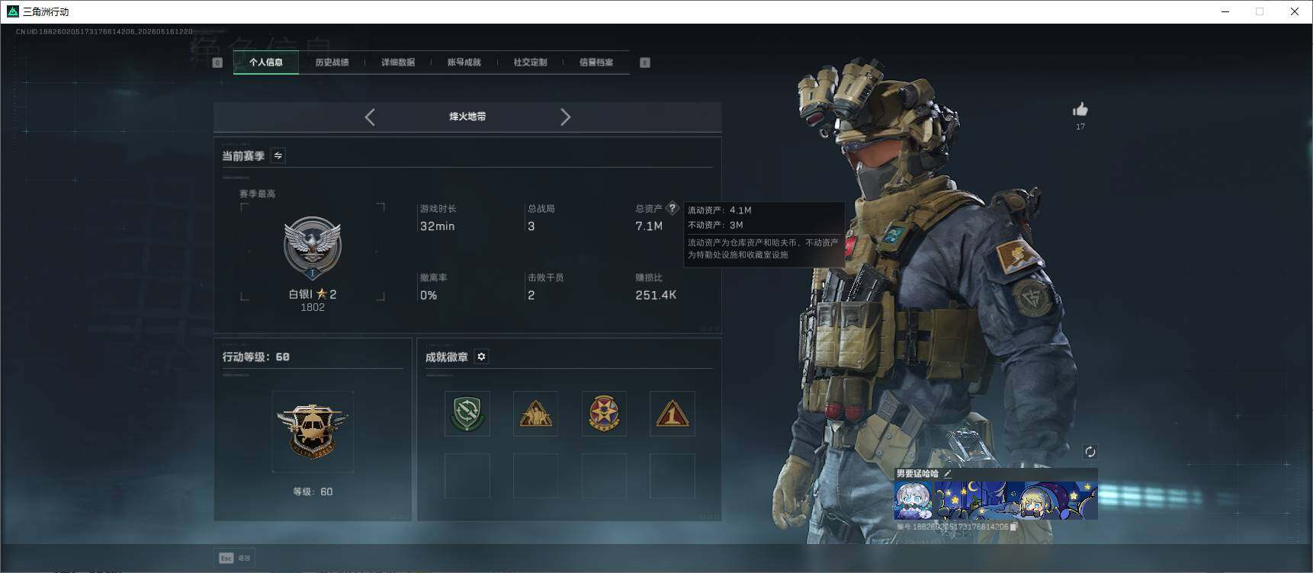This screenshot has width=1313, height=573.
Task: Go to previous mode with left arrow
Action: tap(370, 117)
